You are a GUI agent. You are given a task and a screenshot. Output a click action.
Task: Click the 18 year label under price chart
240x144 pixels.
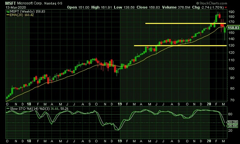pyautogui.click(x=29, y=104)
